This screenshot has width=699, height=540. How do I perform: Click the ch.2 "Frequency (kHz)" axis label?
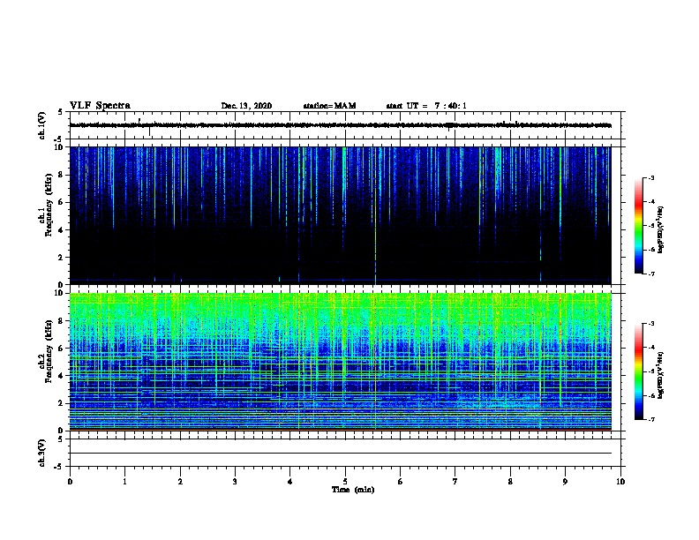tap(49, 351)
